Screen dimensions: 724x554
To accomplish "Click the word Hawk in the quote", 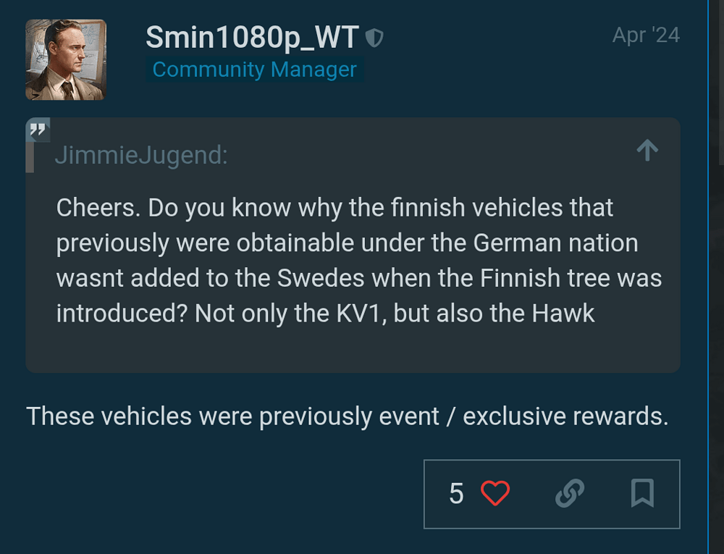I will (563, 313).
